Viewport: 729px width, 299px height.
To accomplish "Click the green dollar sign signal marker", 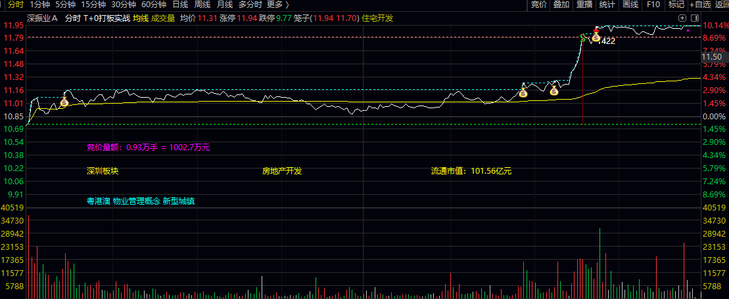I will click(582, 37).
